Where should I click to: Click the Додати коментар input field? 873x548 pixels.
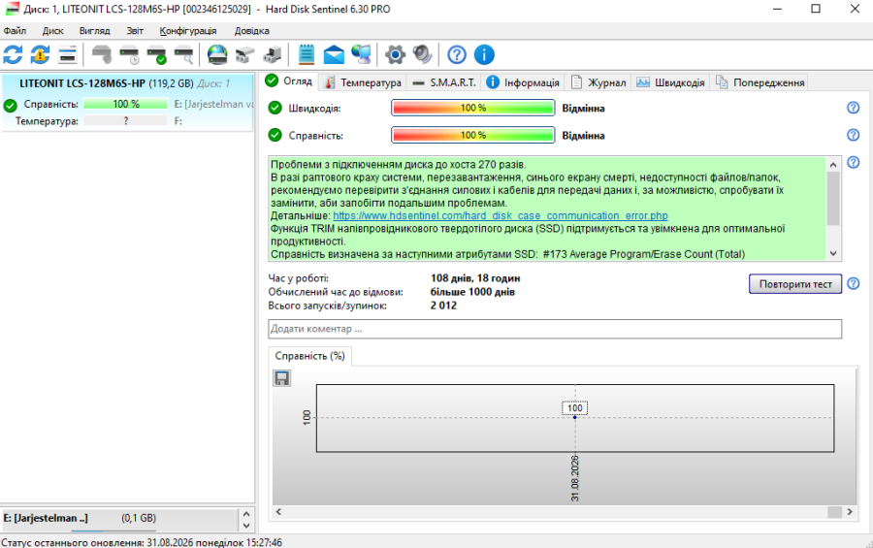(x=555, y=329)
